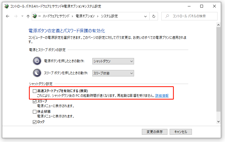
Task: Open 電源オプション breadcrumb
Action: (85, 16)
